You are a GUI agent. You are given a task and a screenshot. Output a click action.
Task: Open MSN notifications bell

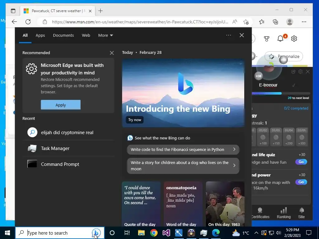pos(280,38)
